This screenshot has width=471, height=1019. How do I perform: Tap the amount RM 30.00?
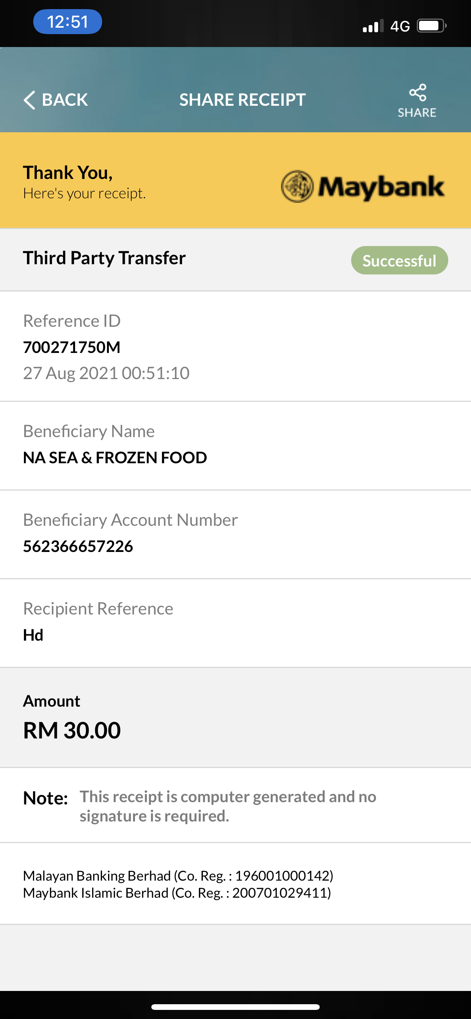tap(72, 730)
